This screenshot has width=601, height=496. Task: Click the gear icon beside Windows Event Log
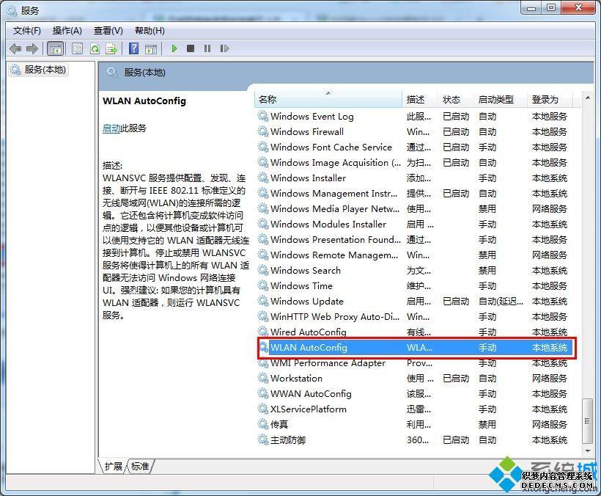(263, 116)
